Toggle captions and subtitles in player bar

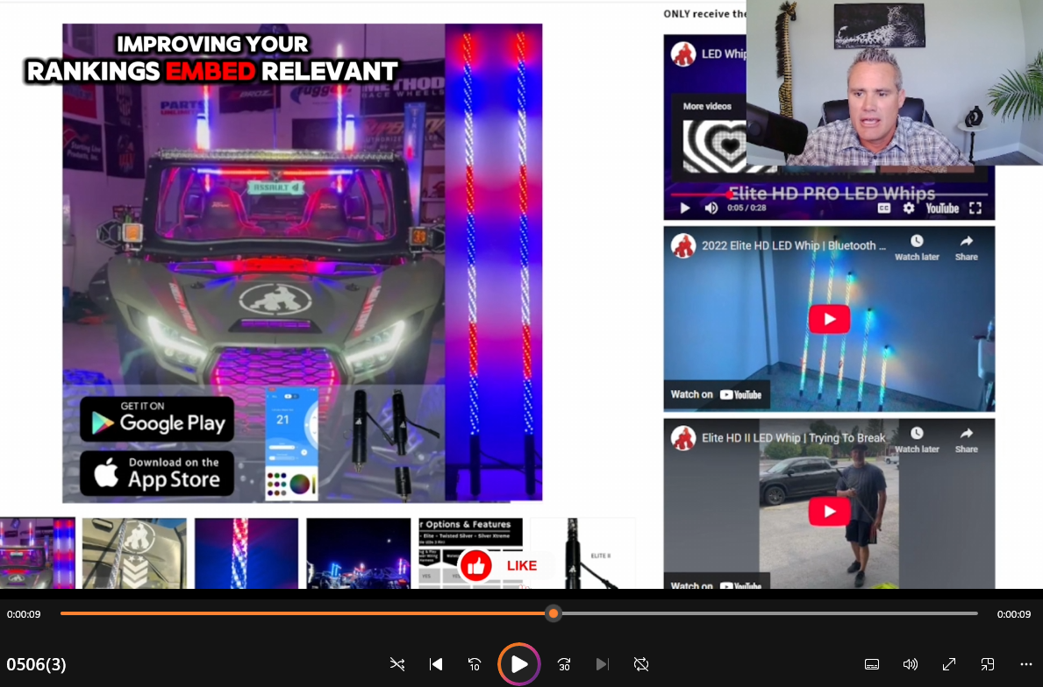[x=872, y=664]
